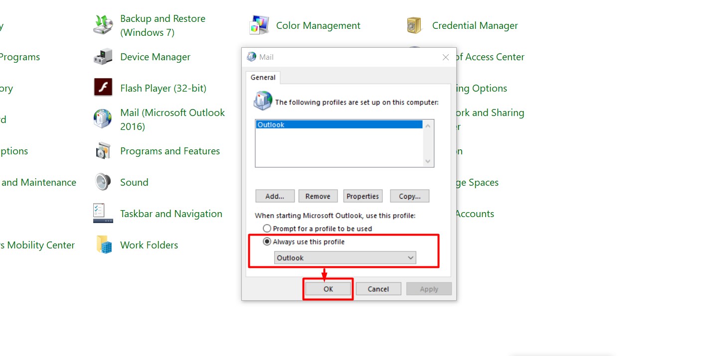Click the Copy... button
This screenshot has width=711, height=356.
(x=409, y=196)
